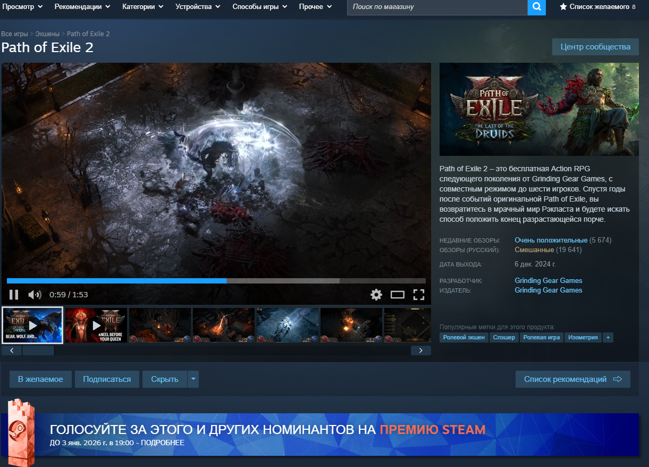Expand the Рекомендации menu
The image size is (649, 467).
point(82,7)
